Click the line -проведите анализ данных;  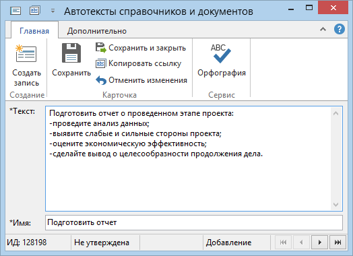coord(99,123)
